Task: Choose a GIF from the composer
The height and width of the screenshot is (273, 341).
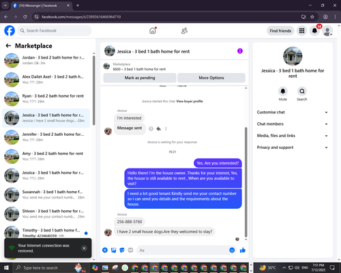Action: 130,250
